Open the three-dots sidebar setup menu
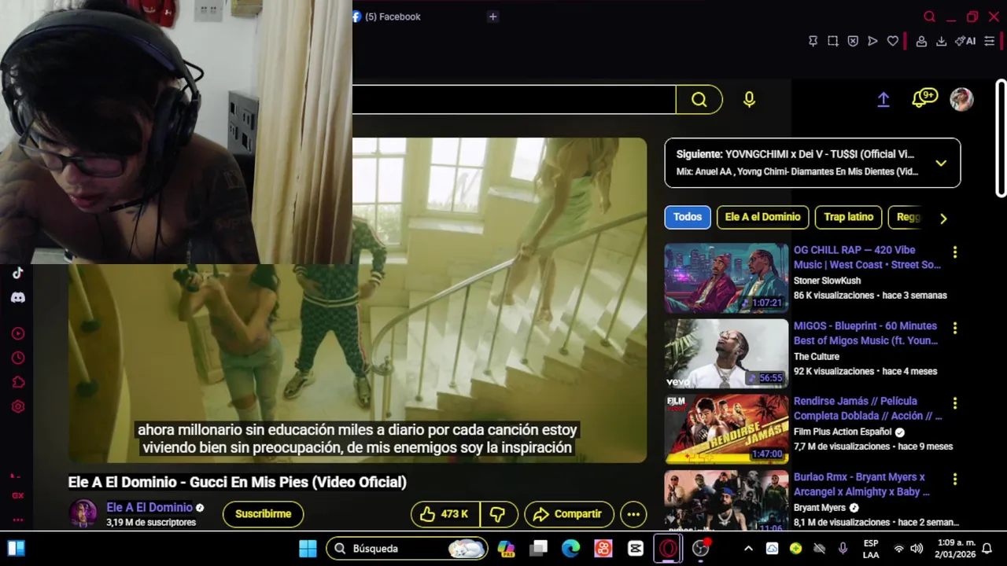The width and height of the screenshot is (1007, 566). (x=17, y=520)
